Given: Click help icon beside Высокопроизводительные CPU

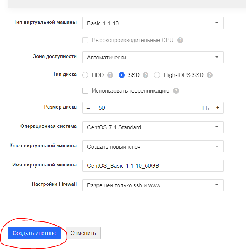Looking at the screenshot, I should [180, 40].
